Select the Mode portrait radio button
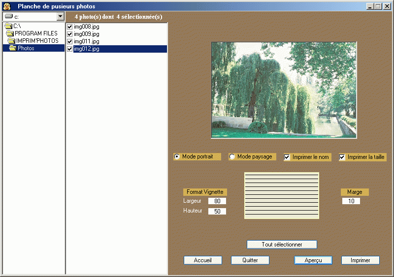Viewport: 394px width, 277px height. pos(177,156)
